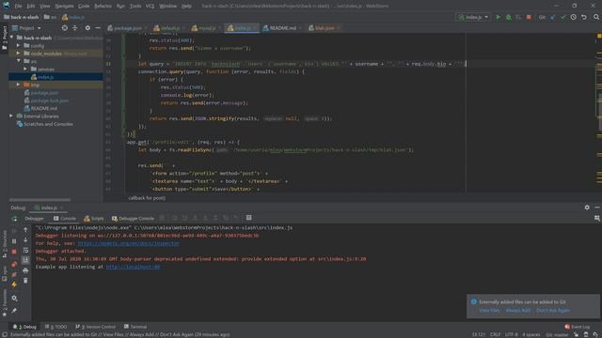Toggle Soft-Wrap in console
The width and height of the screenshot is (602, 338).
pyautogui.click(x=25, y=251)
